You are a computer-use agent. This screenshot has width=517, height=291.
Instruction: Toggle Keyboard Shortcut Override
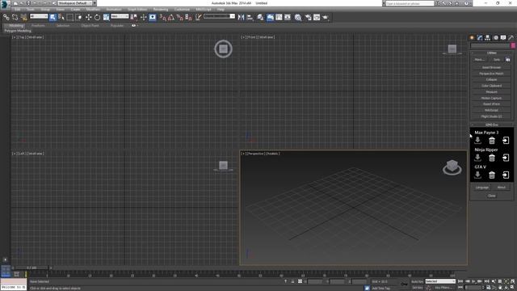[x=153, y=17]
